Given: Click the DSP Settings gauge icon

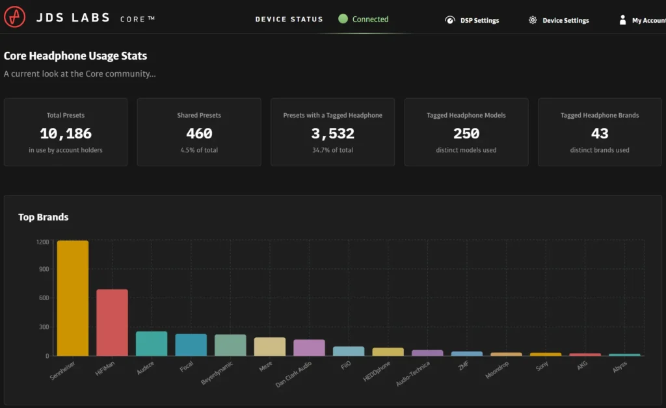Looking at the screenshot, I should (450, 20).
